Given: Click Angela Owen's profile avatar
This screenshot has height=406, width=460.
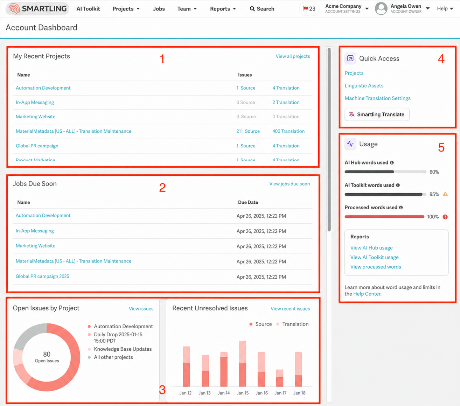Looking at the screenshot, I should point(381,9).
